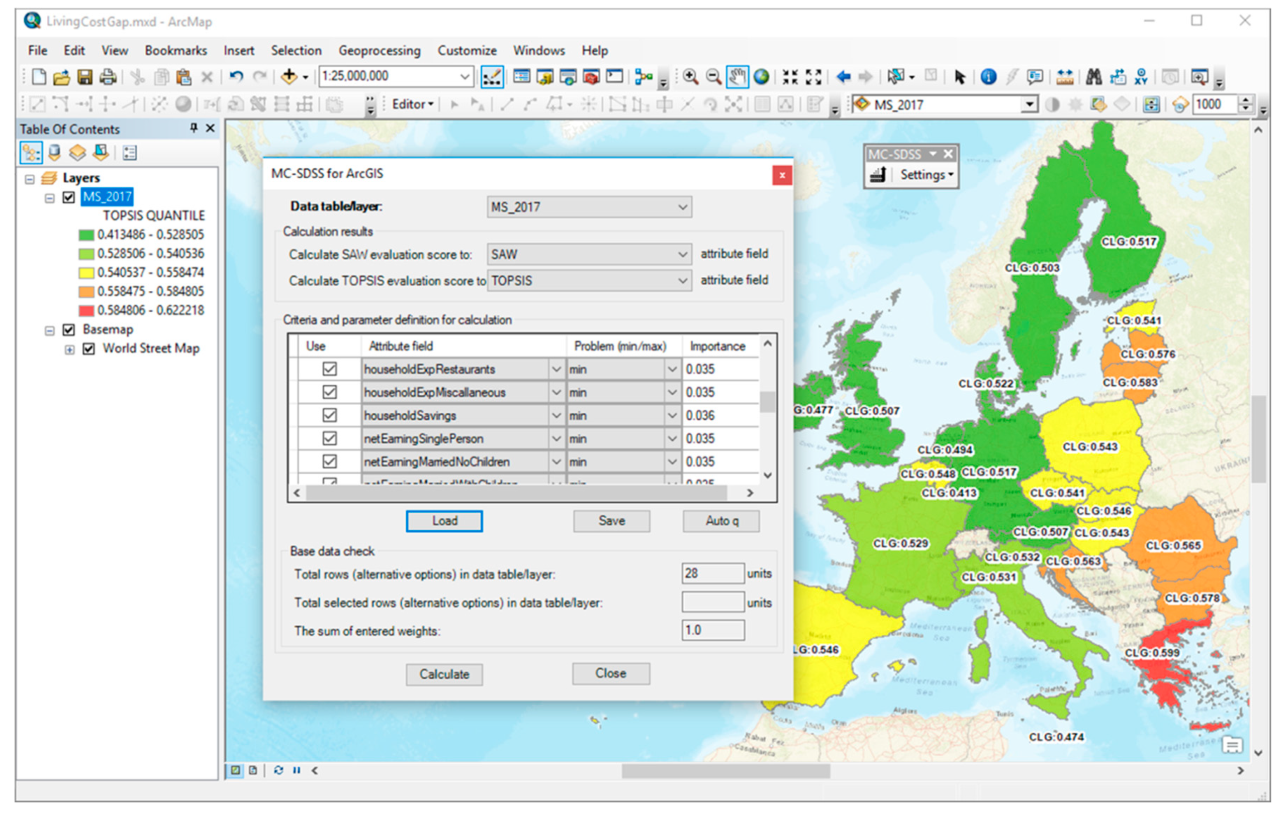Toggle MS_2017 layer visibility checkbox
Viewport: 1287px width, 815px height.
click(68, 197)
